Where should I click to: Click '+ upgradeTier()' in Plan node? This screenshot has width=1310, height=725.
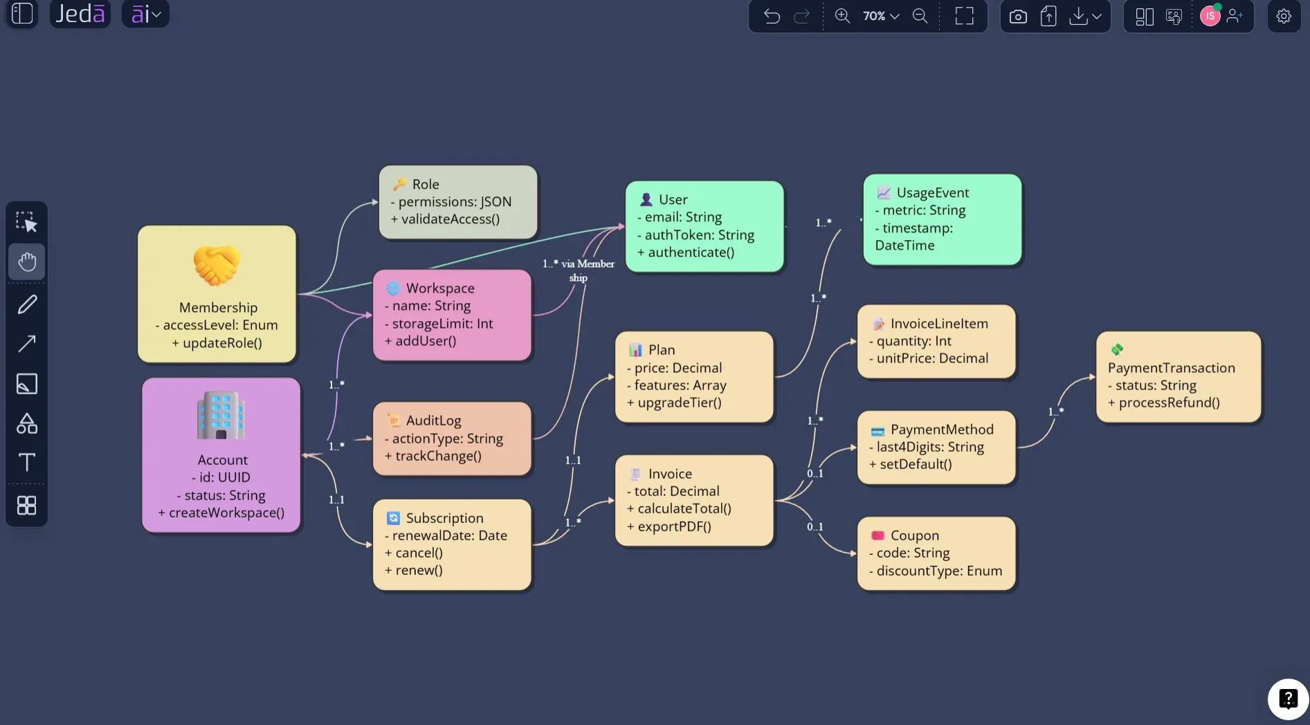pos(674,403)
